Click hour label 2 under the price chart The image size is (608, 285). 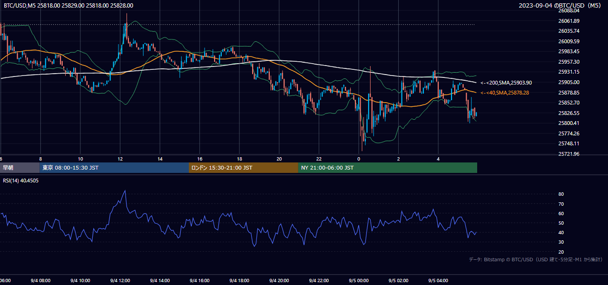399,159
